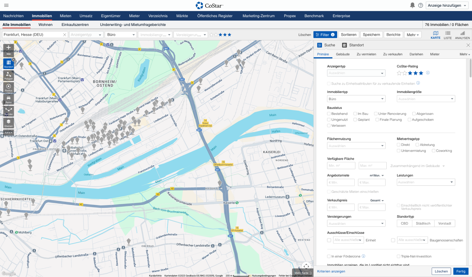Image resolution: width=472 pixels, height=277 pixels.
Task: Open the hamburger main menu
Action: tap(6, 5)
